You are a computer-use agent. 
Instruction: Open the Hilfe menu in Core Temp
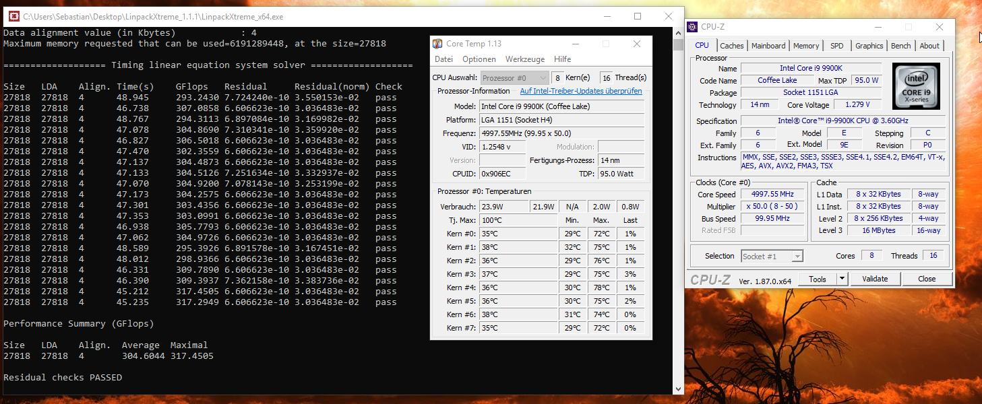pos(562,59)
